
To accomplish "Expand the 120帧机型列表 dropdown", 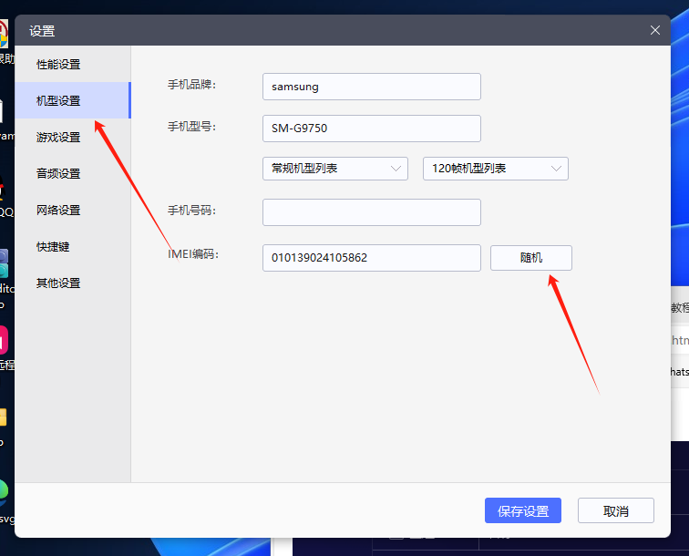I will (x=495, y=169).
